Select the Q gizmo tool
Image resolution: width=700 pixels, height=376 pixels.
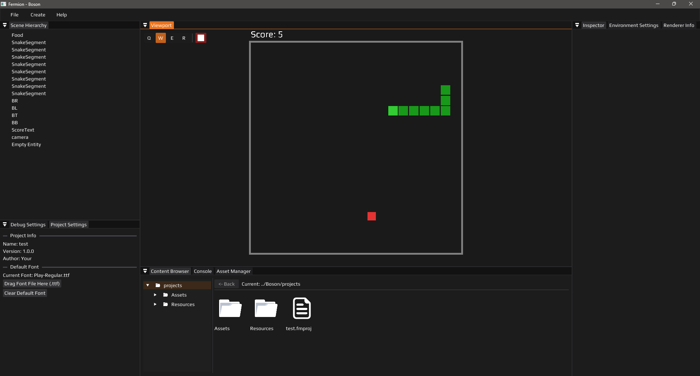pos(149,38)
